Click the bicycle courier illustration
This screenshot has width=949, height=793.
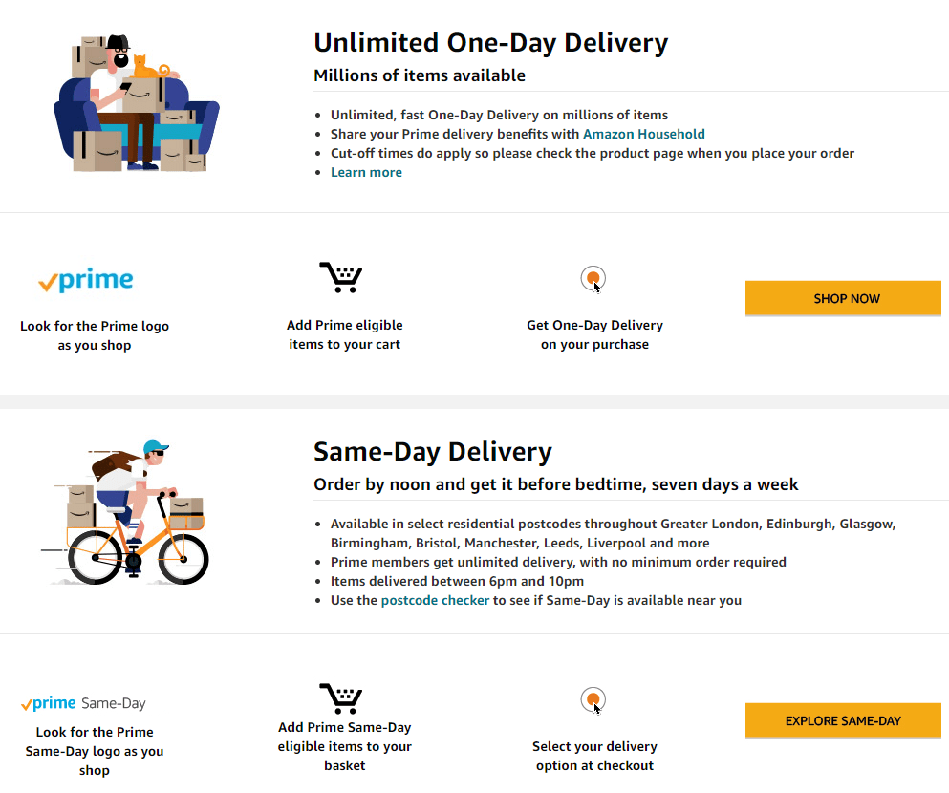(x=125, y=513)
